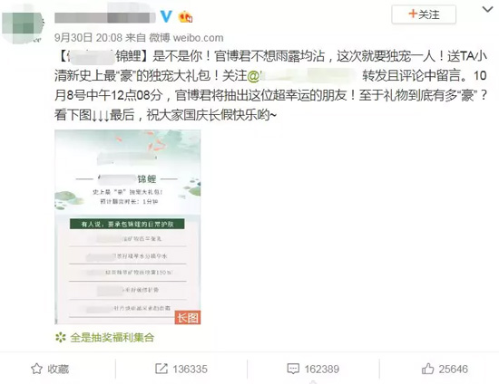Click the blue V verified badge
The image size is (499, 384).
point(166,16)
